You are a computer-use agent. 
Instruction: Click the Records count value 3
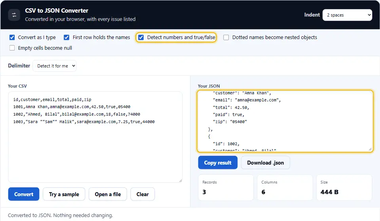[x=204, y=192]
